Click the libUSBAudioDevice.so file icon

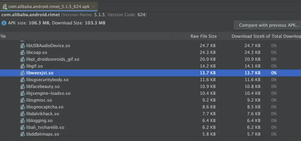pos(23,46)
